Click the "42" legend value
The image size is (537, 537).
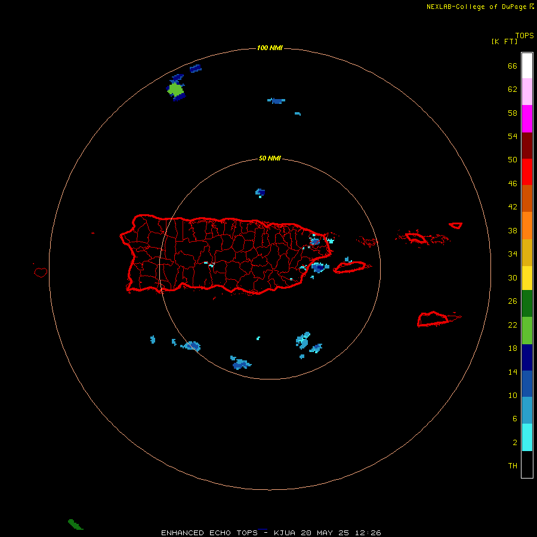click(x=513, y=207)
